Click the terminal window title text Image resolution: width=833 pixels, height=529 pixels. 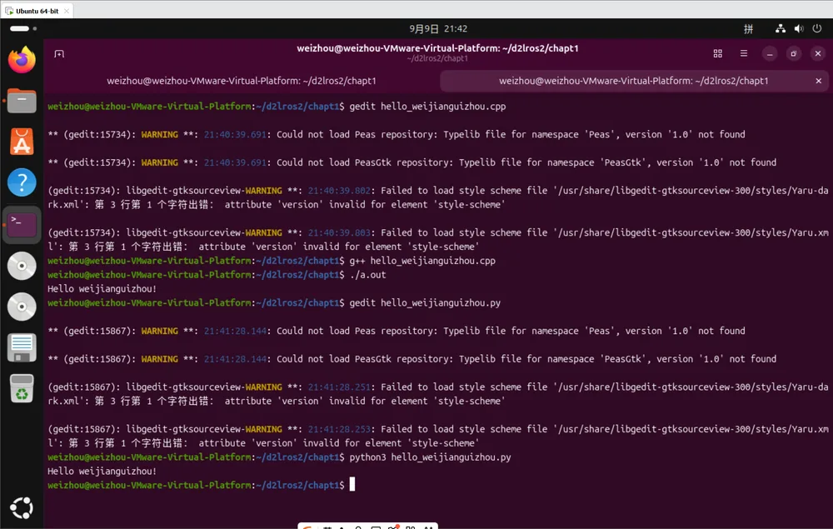click(x=438, y=47)
